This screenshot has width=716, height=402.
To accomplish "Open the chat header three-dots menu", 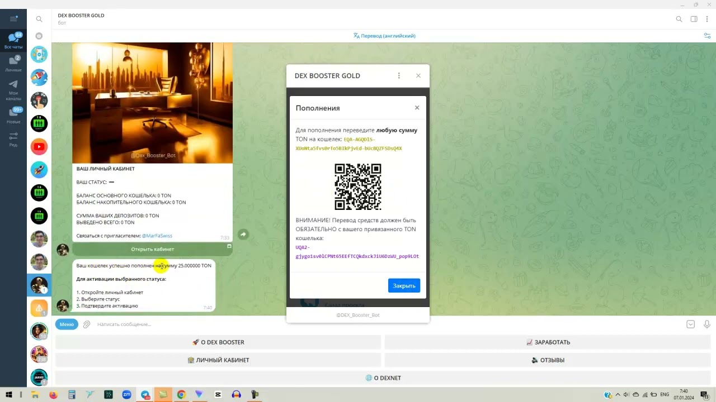I will click(707, 19).
